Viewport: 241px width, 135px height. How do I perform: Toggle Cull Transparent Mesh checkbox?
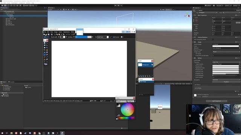pos(213,39)
